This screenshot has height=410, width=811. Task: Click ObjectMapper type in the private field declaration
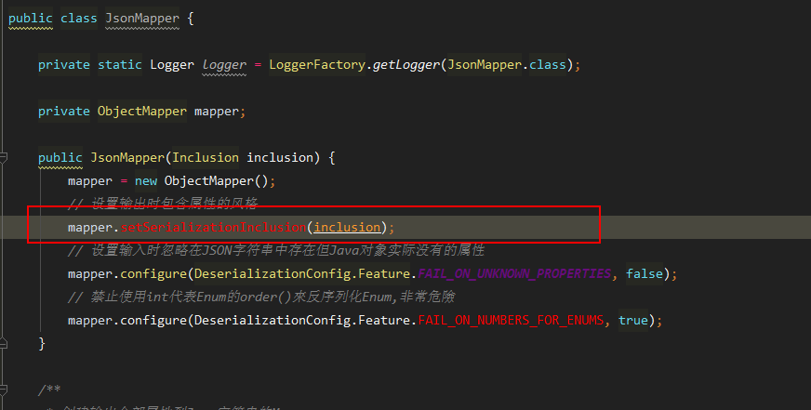pyautogui.click(x=142, y=112)
